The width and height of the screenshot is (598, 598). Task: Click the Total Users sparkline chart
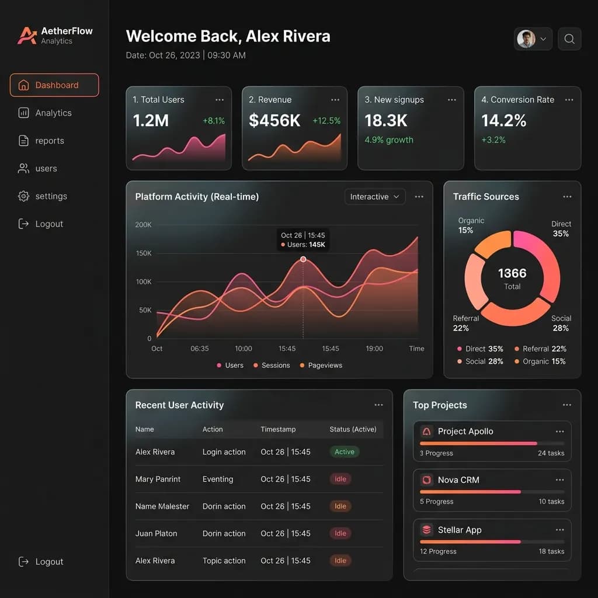pos(179,148)
